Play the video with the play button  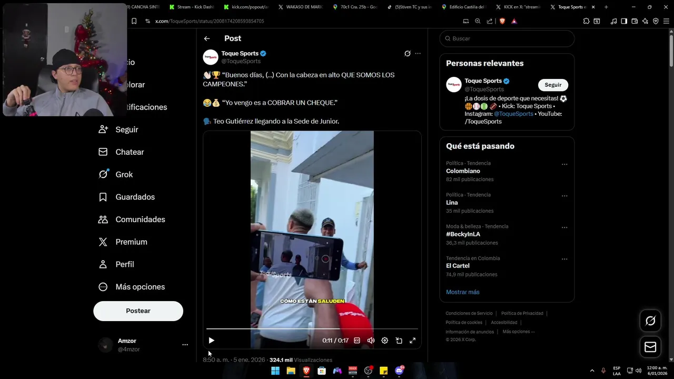click(x=211, y=341)
